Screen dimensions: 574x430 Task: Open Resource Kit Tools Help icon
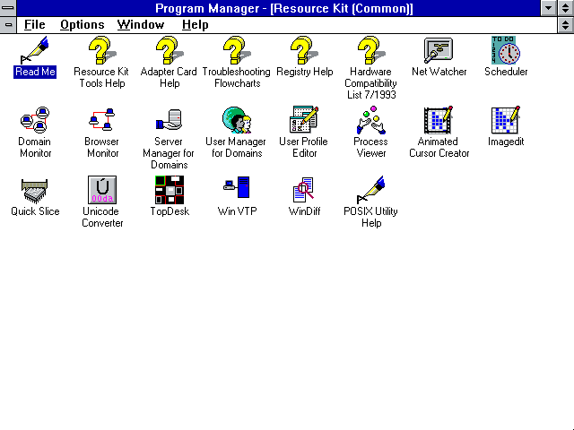point(100,50)
